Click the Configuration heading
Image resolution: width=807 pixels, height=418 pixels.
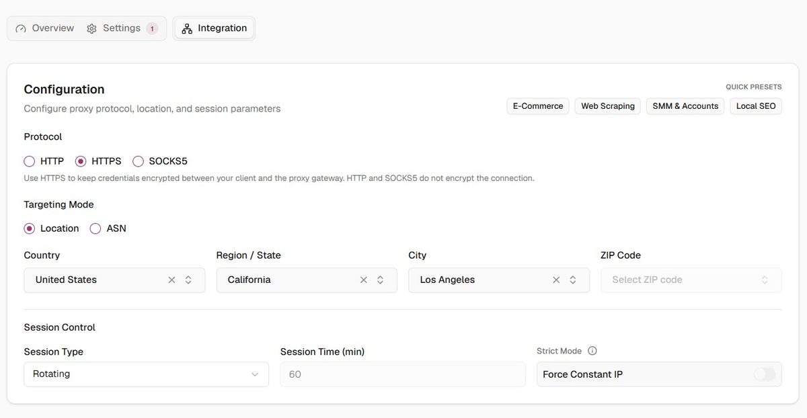pyautogui.click(x=64, y=89)
